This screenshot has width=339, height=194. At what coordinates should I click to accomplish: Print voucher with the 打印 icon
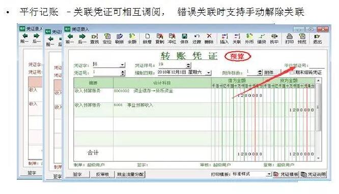[x=289, y=39]
